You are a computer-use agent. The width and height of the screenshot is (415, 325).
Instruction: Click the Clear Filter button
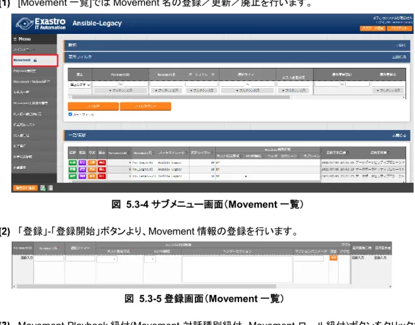tap(146, 106)
